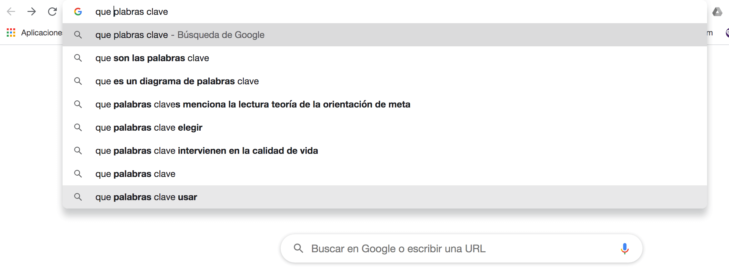Select suggestion 'que son las palabras clave'
This screenshot has height=278, width=729.
[152, 58]
